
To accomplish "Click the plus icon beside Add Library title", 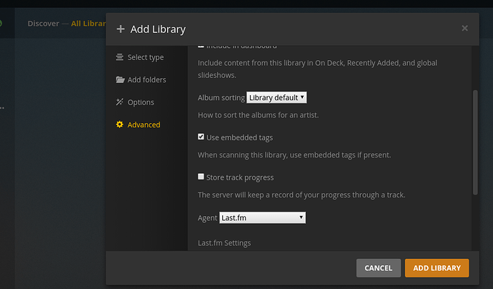I will click(x=121, y=29).
